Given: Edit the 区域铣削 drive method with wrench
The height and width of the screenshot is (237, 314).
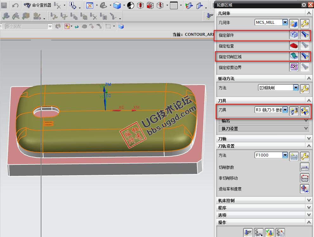Looking at the screenshot, I should pyautogui.click(x=304, y=88).
